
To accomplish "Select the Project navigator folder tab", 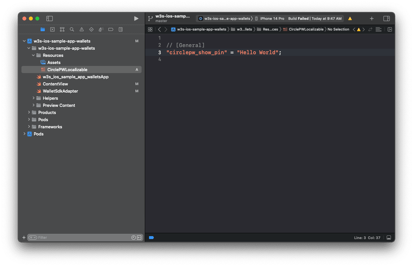I will pos(43,29).
